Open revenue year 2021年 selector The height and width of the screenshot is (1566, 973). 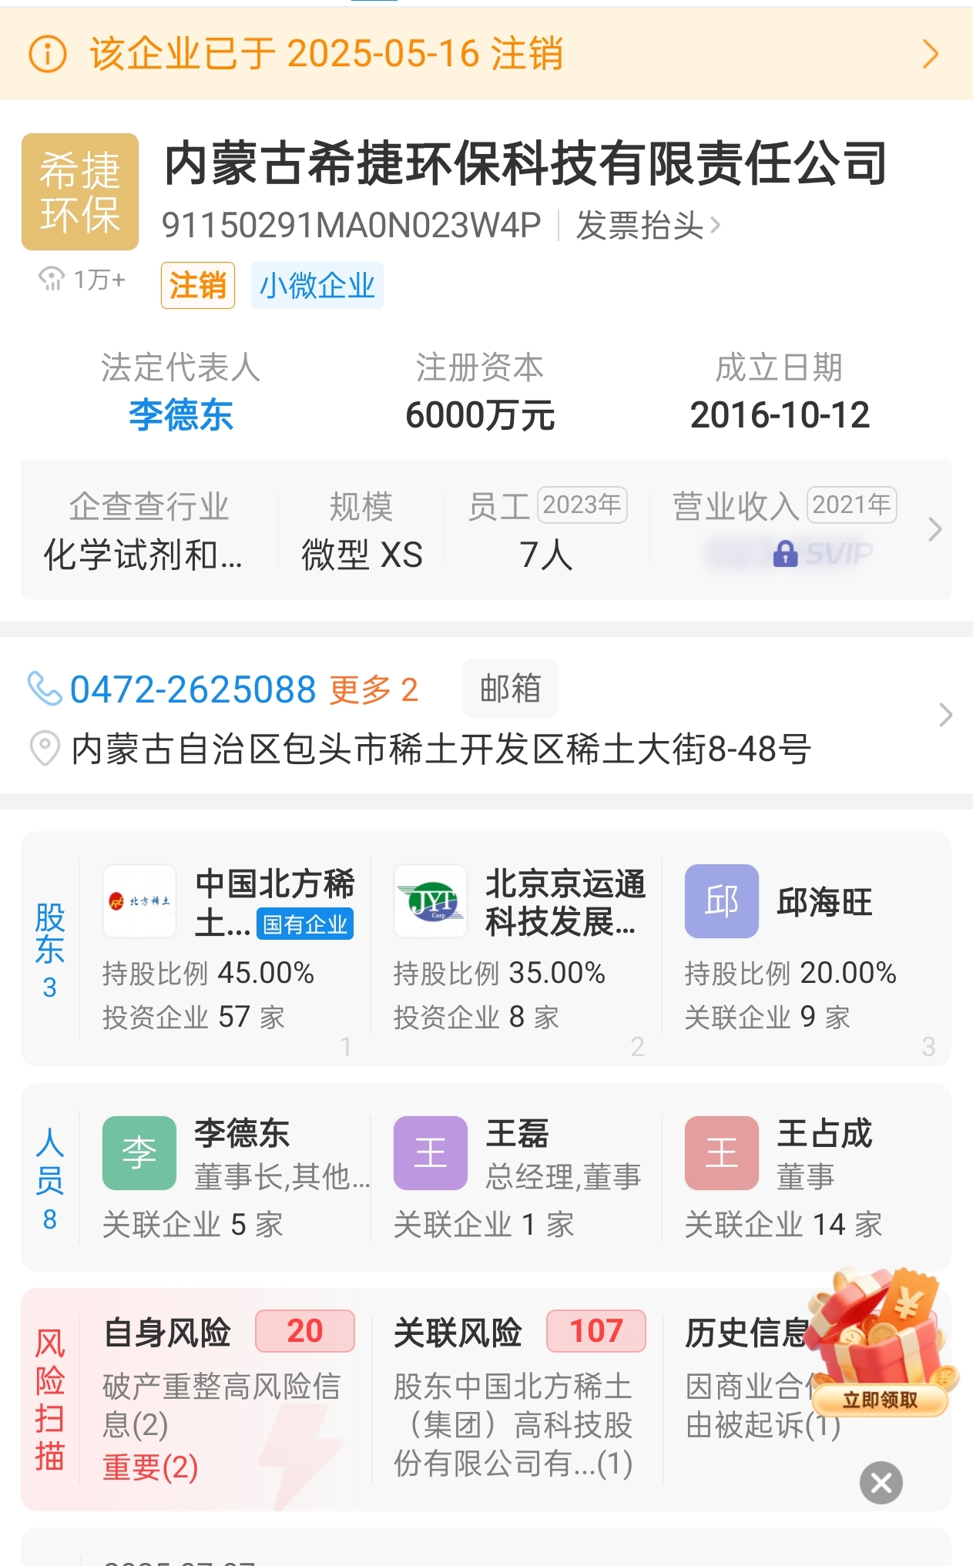(x=852, y=505)
